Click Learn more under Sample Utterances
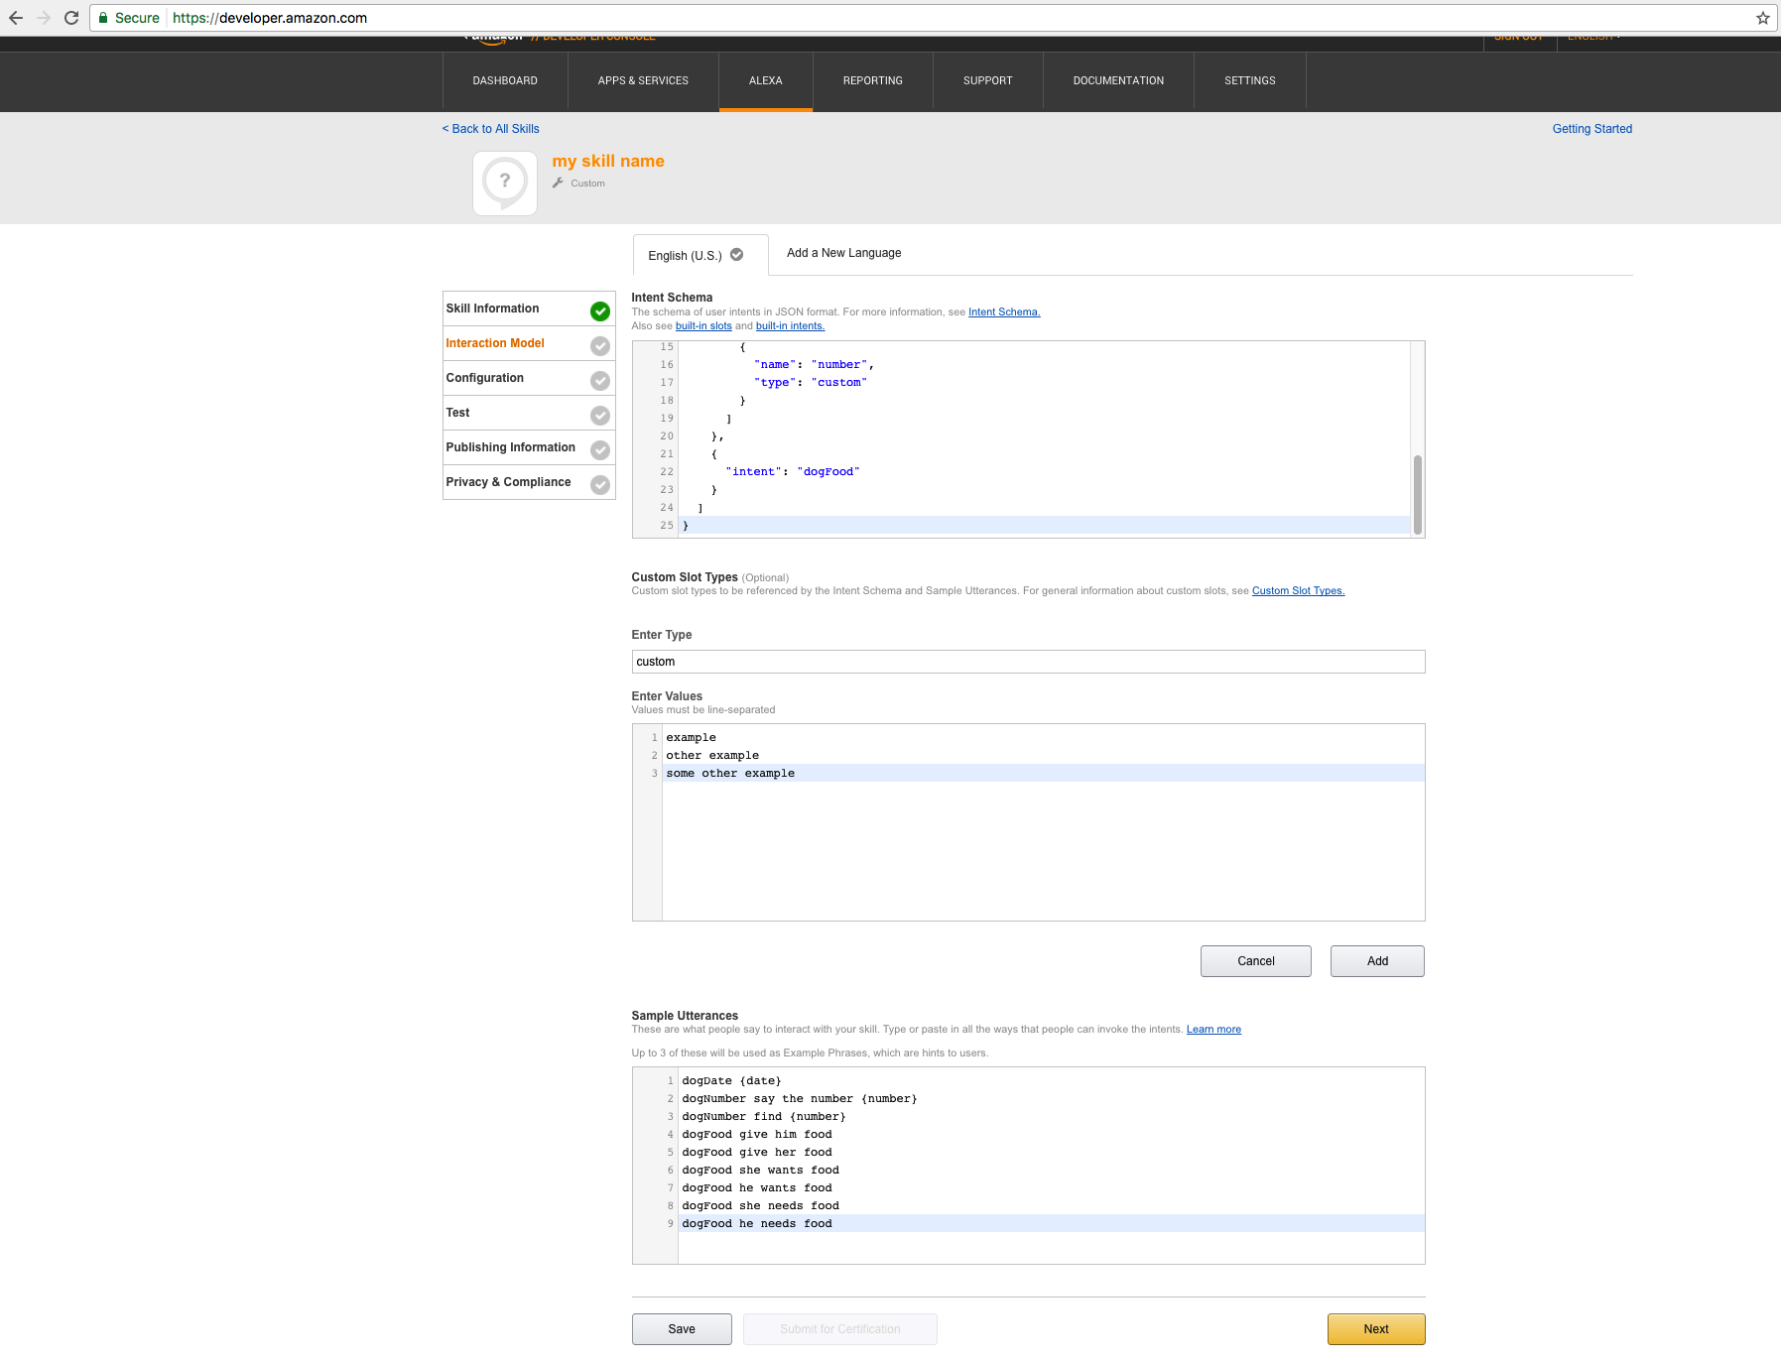The height and width of the screenshot is (1361, 1781). click(x=1213, y=1029)
